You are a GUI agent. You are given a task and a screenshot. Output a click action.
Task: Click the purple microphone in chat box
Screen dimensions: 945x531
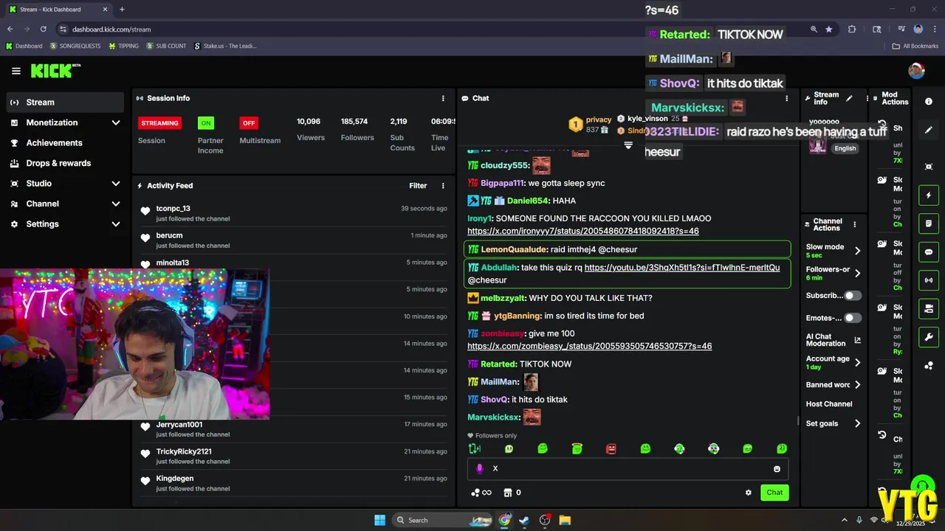(479, 468)
